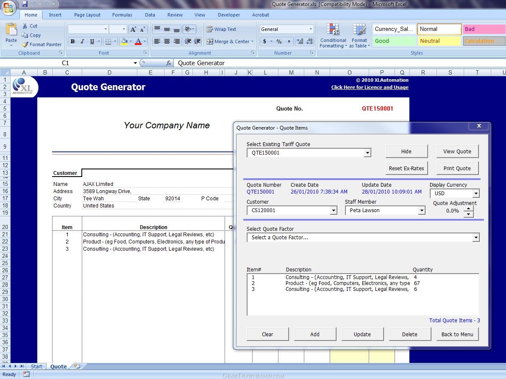This screenshot has width=506, height=379.
Task: Click the Delete button in dialog
Action: [x=409, y=334]
